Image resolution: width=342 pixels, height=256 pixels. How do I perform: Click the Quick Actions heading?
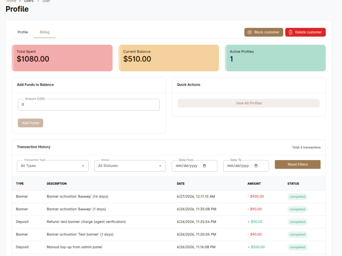(x=188, y=85)
